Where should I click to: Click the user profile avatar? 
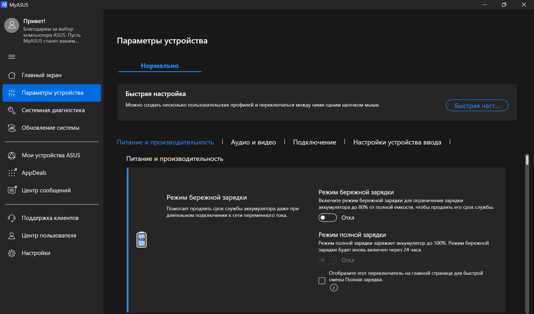[12, 26]
